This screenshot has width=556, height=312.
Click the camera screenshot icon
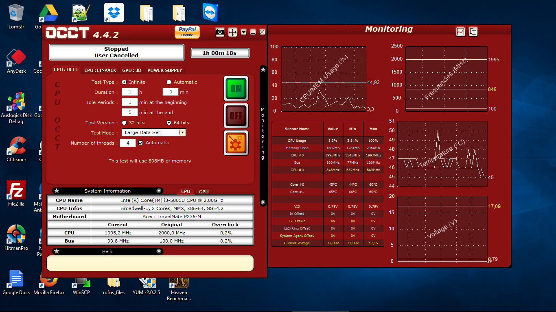tap(220, 32)
